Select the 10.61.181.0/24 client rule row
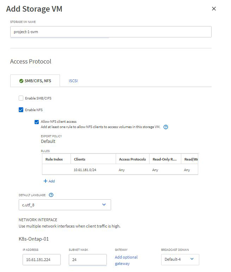The width and height of the screenshot is (231, 272). (x=120, y=170)
